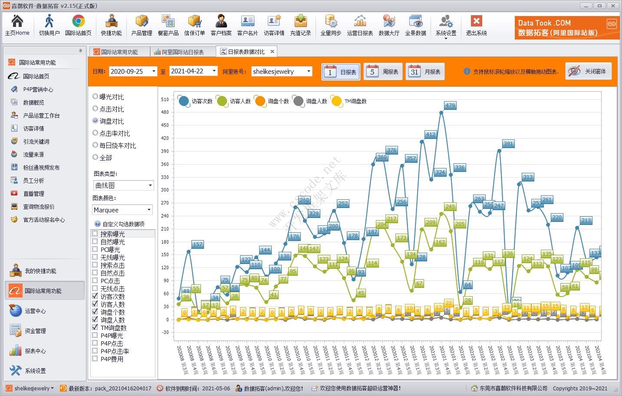Toggle the sidebar pin button

tap(80, 51)
